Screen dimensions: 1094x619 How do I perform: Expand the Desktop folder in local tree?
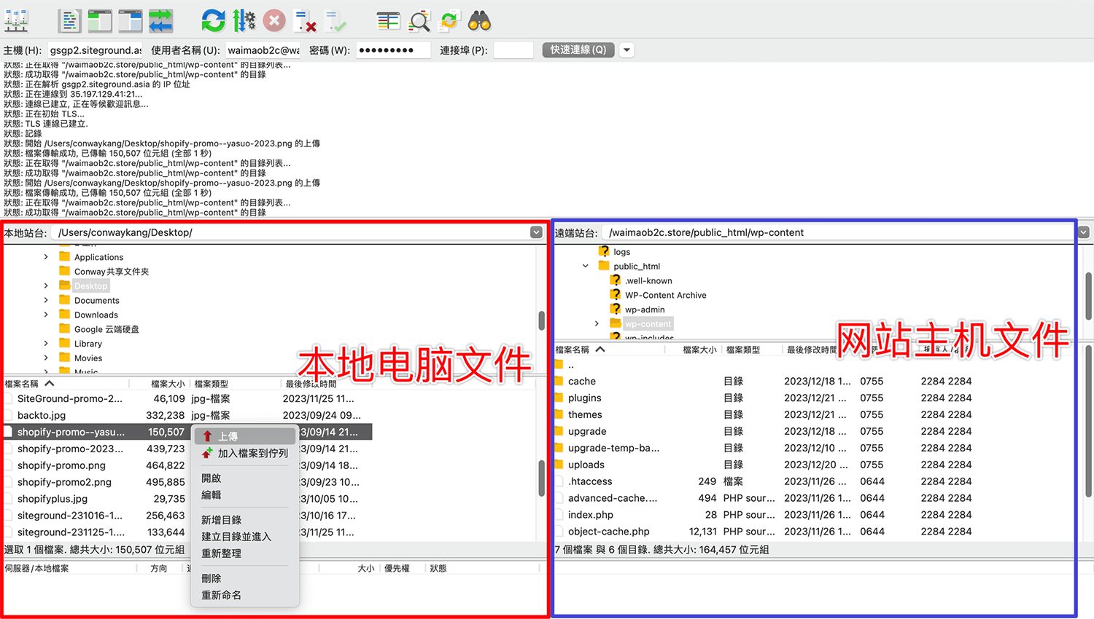point(46,285)
